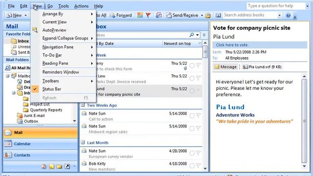This screenshot has height=176, width=313.
Task: Open the Tools menu
Action: point(64,6)
